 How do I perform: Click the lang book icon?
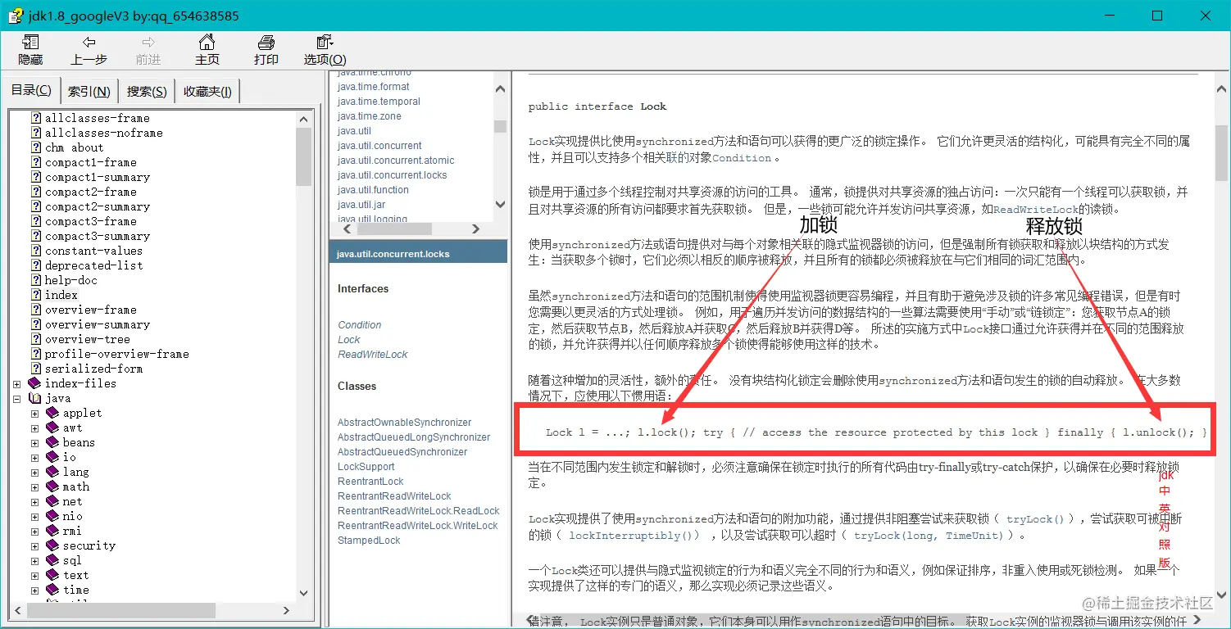pyautogui.click(x=52, y=472)
